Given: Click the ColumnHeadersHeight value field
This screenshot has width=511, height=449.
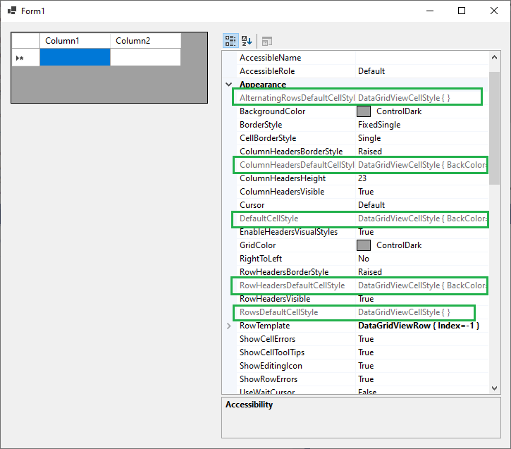Looking at the screenshot, I should [421, 178].
